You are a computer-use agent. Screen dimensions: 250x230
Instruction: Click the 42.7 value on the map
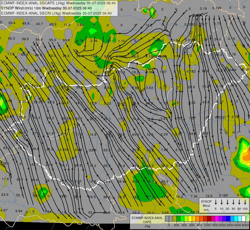pos(35,164)
